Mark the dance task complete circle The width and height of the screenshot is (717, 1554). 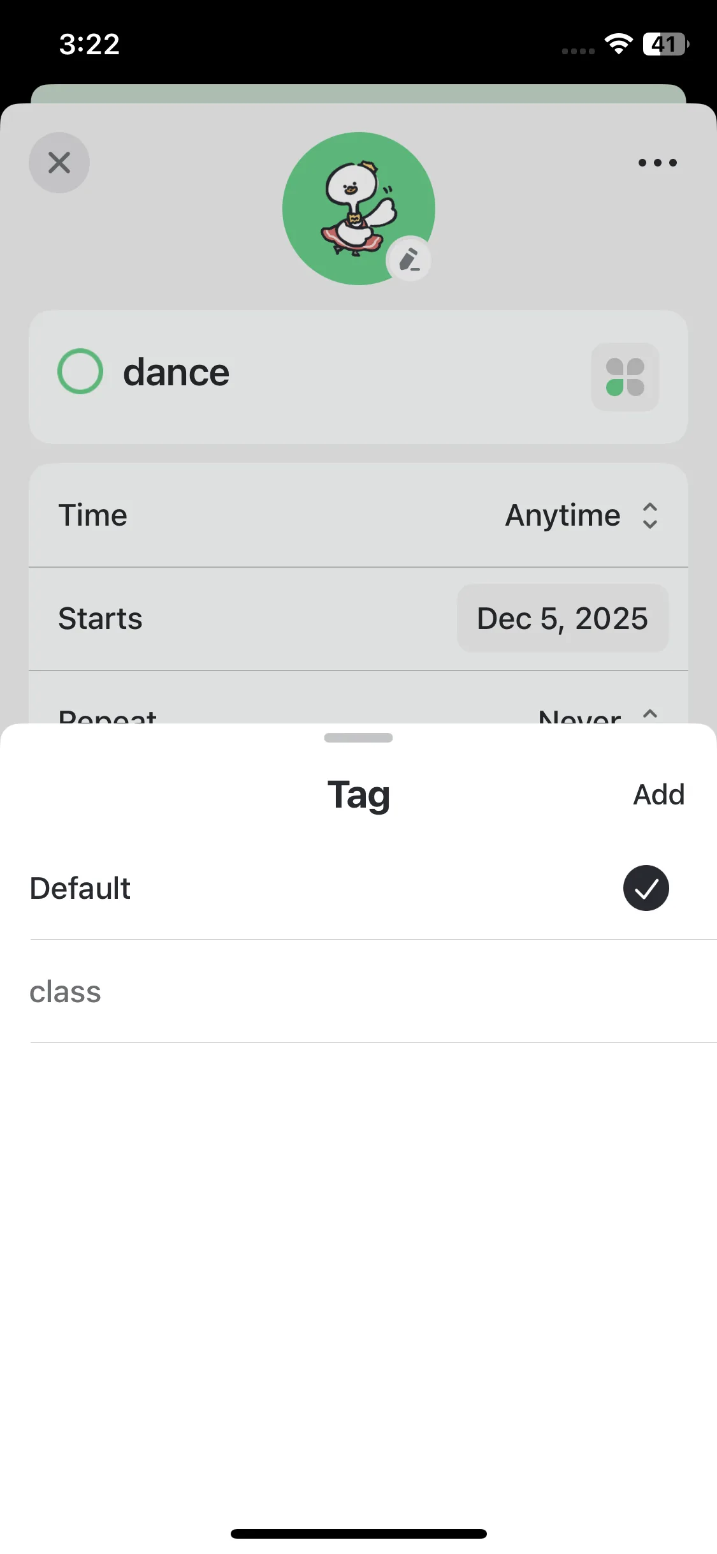point(80,371)
